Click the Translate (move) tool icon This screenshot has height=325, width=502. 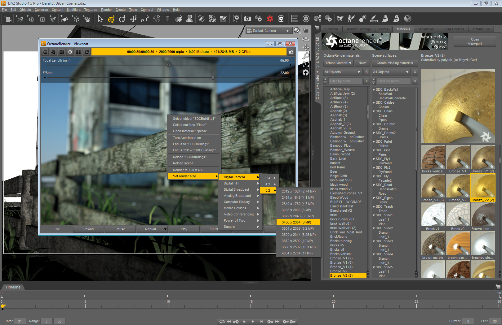click(134, 19)
